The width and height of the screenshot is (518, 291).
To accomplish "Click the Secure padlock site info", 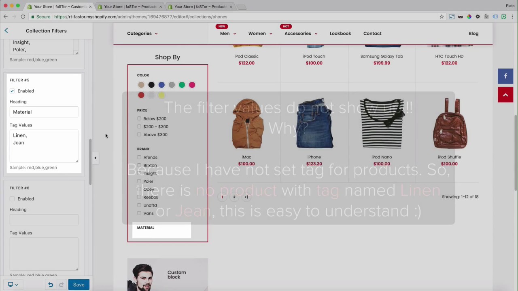I will [x=40, y=17].
